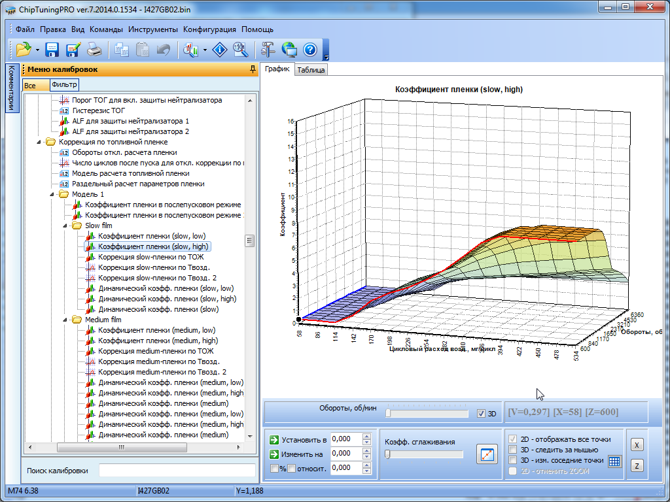Viewport: 670px width, 502px height.
Task: Click the blue grid icon near checkboxes
Action: tap(614, 461)
